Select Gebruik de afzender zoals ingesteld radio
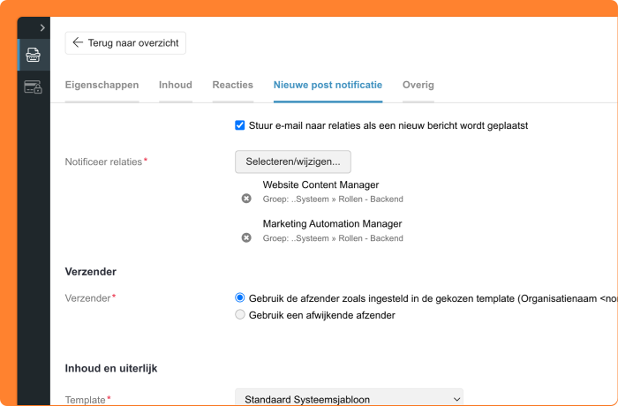The width and height of the screenshot is (618, 406). [x=239, y=297]
